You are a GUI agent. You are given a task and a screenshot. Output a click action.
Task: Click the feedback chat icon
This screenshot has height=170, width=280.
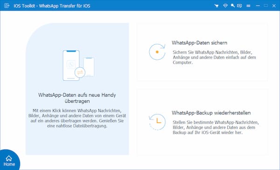(239, 6)
